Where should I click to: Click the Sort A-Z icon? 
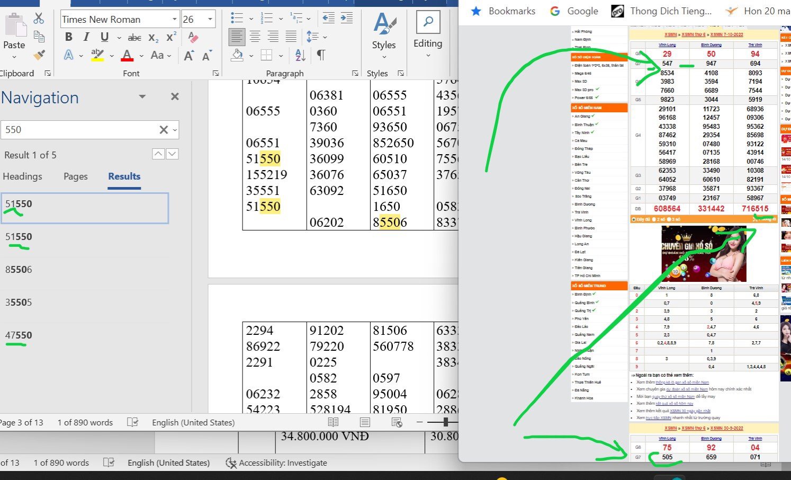tap(300, 55)
